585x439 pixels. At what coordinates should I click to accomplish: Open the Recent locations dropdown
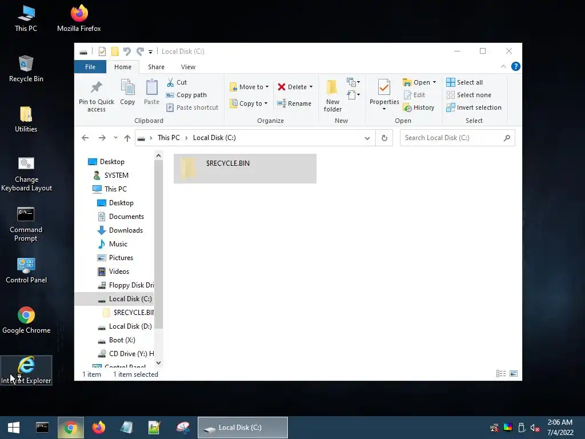115,138
